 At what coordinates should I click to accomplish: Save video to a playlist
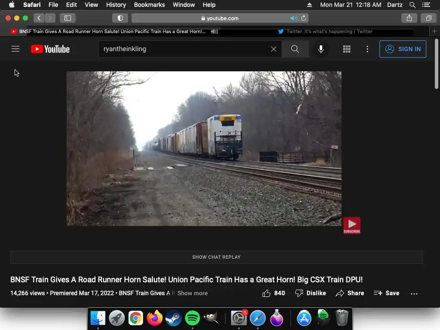coord(386,293)
